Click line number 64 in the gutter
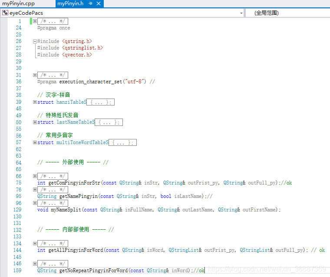 click(19, 163)
